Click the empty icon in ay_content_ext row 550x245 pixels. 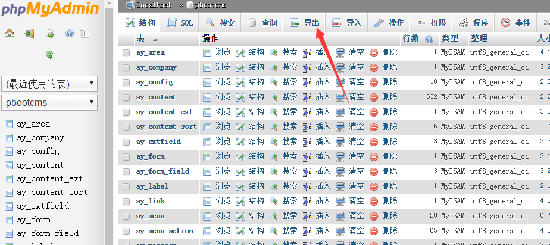pos(340,112)
